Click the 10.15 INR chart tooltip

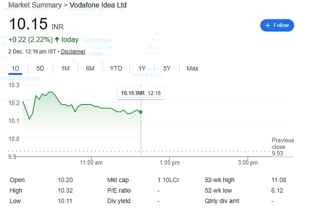tap(141, 93)
